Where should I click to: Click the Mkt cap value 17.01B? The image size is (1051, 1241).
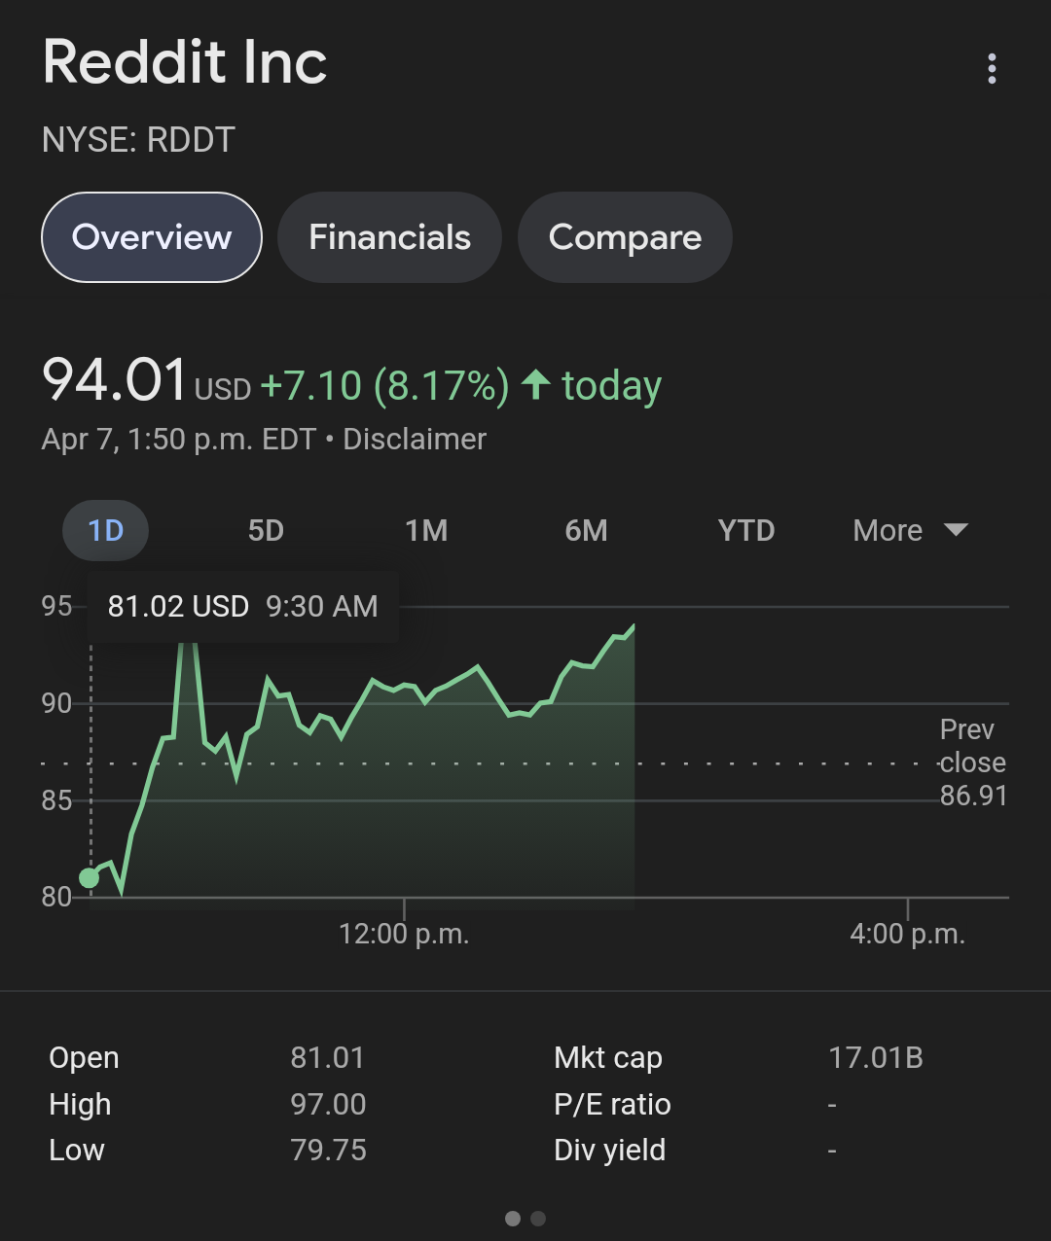[x=876, y=1057]
